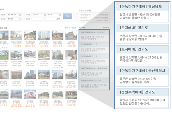The width and height of the screenshot is (172, 114).
Task: Open the 34,000 만원 country house photo
Action: pyautogui.click(x=57, y=35)
